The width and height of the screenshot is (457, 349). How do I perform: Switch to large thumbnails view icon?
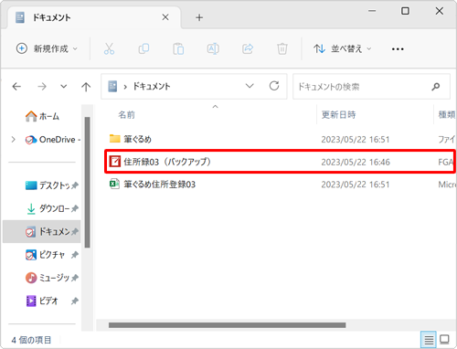[444, 339]
